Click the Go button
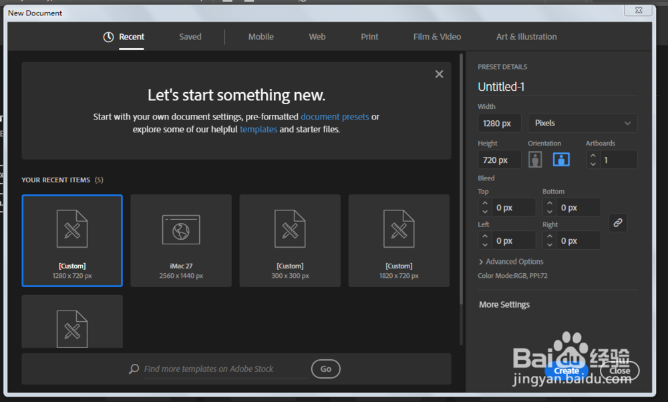 click(x=325, y=369)
